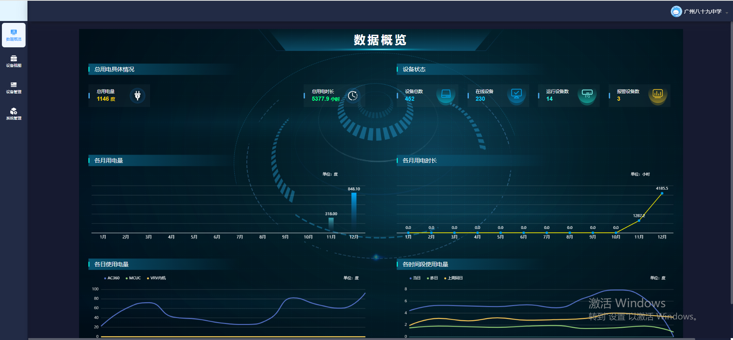The height and width of the screenshot is (340, 733).
Task: Click the power plug icon beside 总用电量
Action: 137,95
